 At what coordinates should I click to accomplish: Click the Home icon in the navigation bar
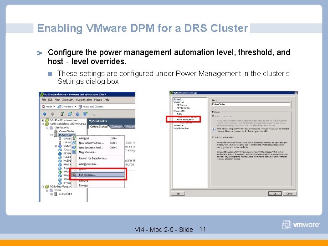(x=43, y=107)
